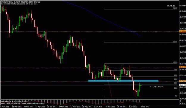Image resolution: width=186 pixels, height=108 pixels.
Task: Click the 8 Mar 2011 date label
Action: (x=5, y=107)
